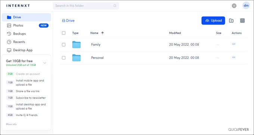The image size is (254, 135).
Task: Click the Personal folder name
Action: tap(97, 58)
